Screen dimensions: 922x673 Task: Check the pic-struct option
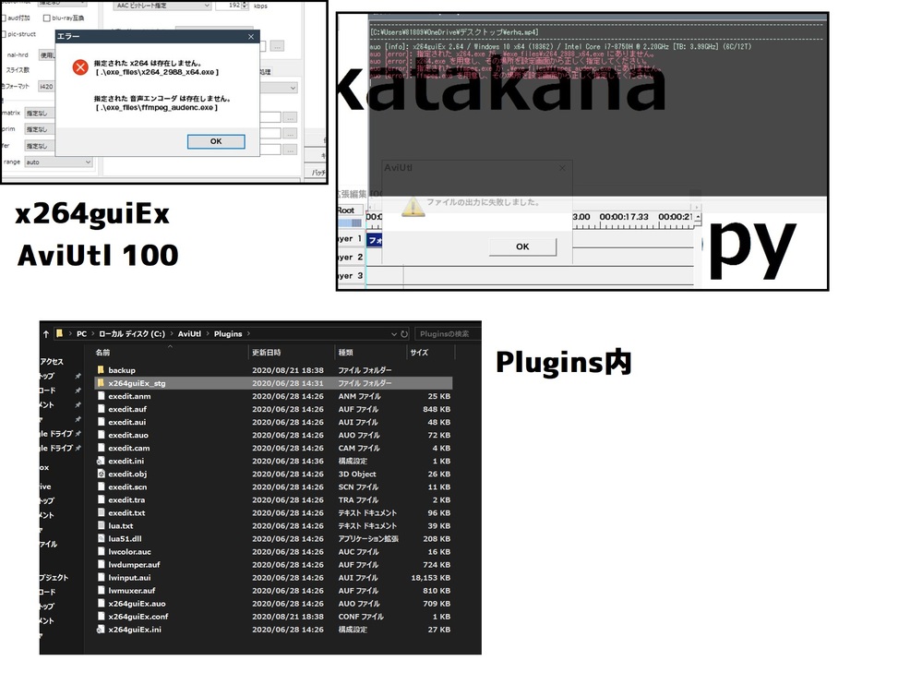[5, 34]
